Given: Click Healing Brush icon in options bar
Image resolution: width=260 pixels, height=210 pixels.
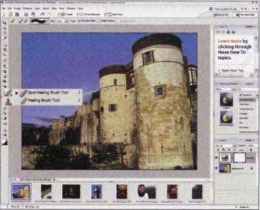Looking at the screenshot, I should point(26,21).
